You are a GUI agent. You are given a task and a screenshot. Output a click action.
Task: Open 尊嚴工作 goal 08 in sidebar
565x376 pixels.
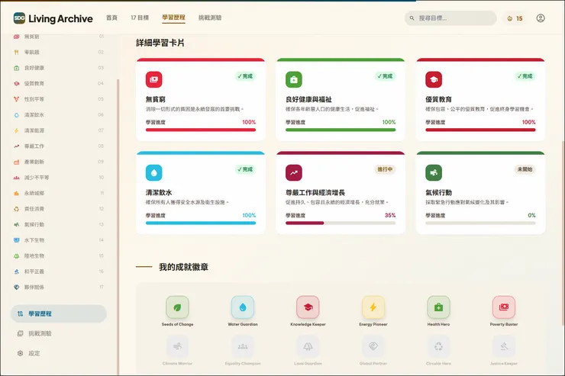[x=58, y=146]
